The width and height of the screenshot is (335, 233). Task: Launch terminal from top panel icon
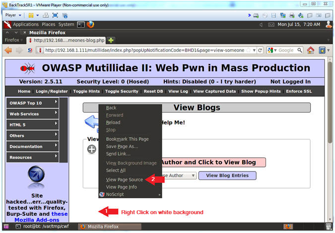[x=81, y=25]
